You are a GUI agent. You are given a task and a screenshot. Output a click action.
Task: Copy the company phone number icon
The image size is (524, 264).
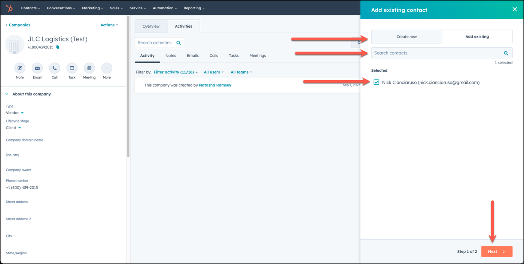point(58,47)
